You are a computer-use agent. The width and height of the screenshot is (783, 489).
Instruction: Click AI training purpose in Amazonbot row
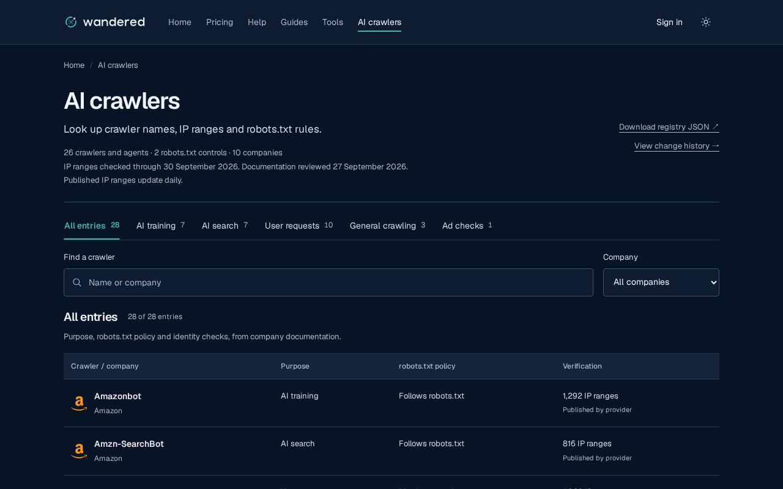pyautogui.click(x=300, y=396)
